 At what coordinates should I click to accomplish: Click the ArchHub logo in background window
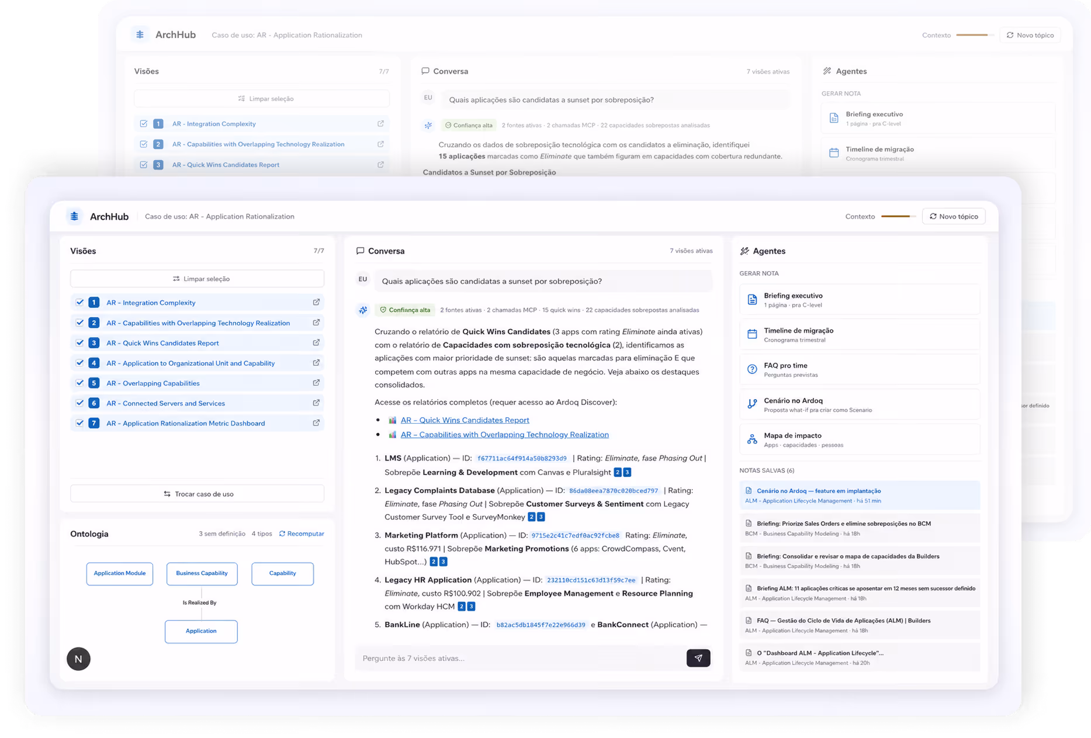pyautogui.click(x=140, y=34)
